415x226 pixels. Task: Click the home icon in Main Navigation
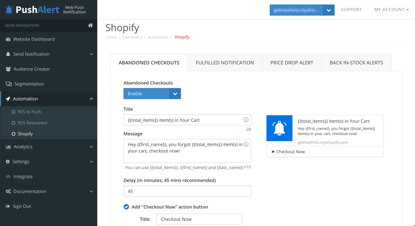coord(90,25)
